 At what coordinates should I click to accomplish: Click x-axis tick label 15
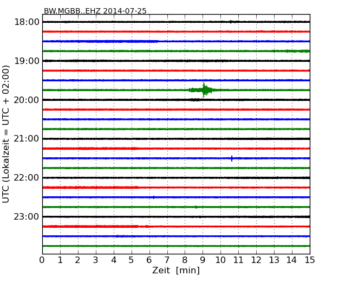click(x=310, y=260)
